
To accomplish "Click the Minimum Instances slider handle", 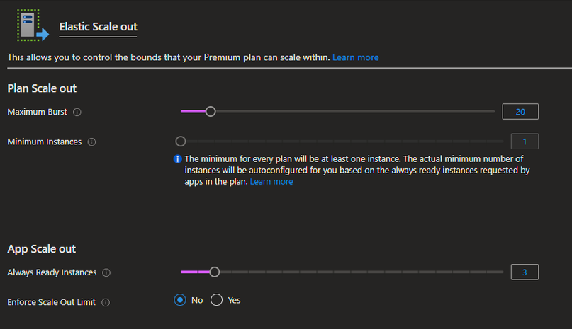I will [181, 141].
